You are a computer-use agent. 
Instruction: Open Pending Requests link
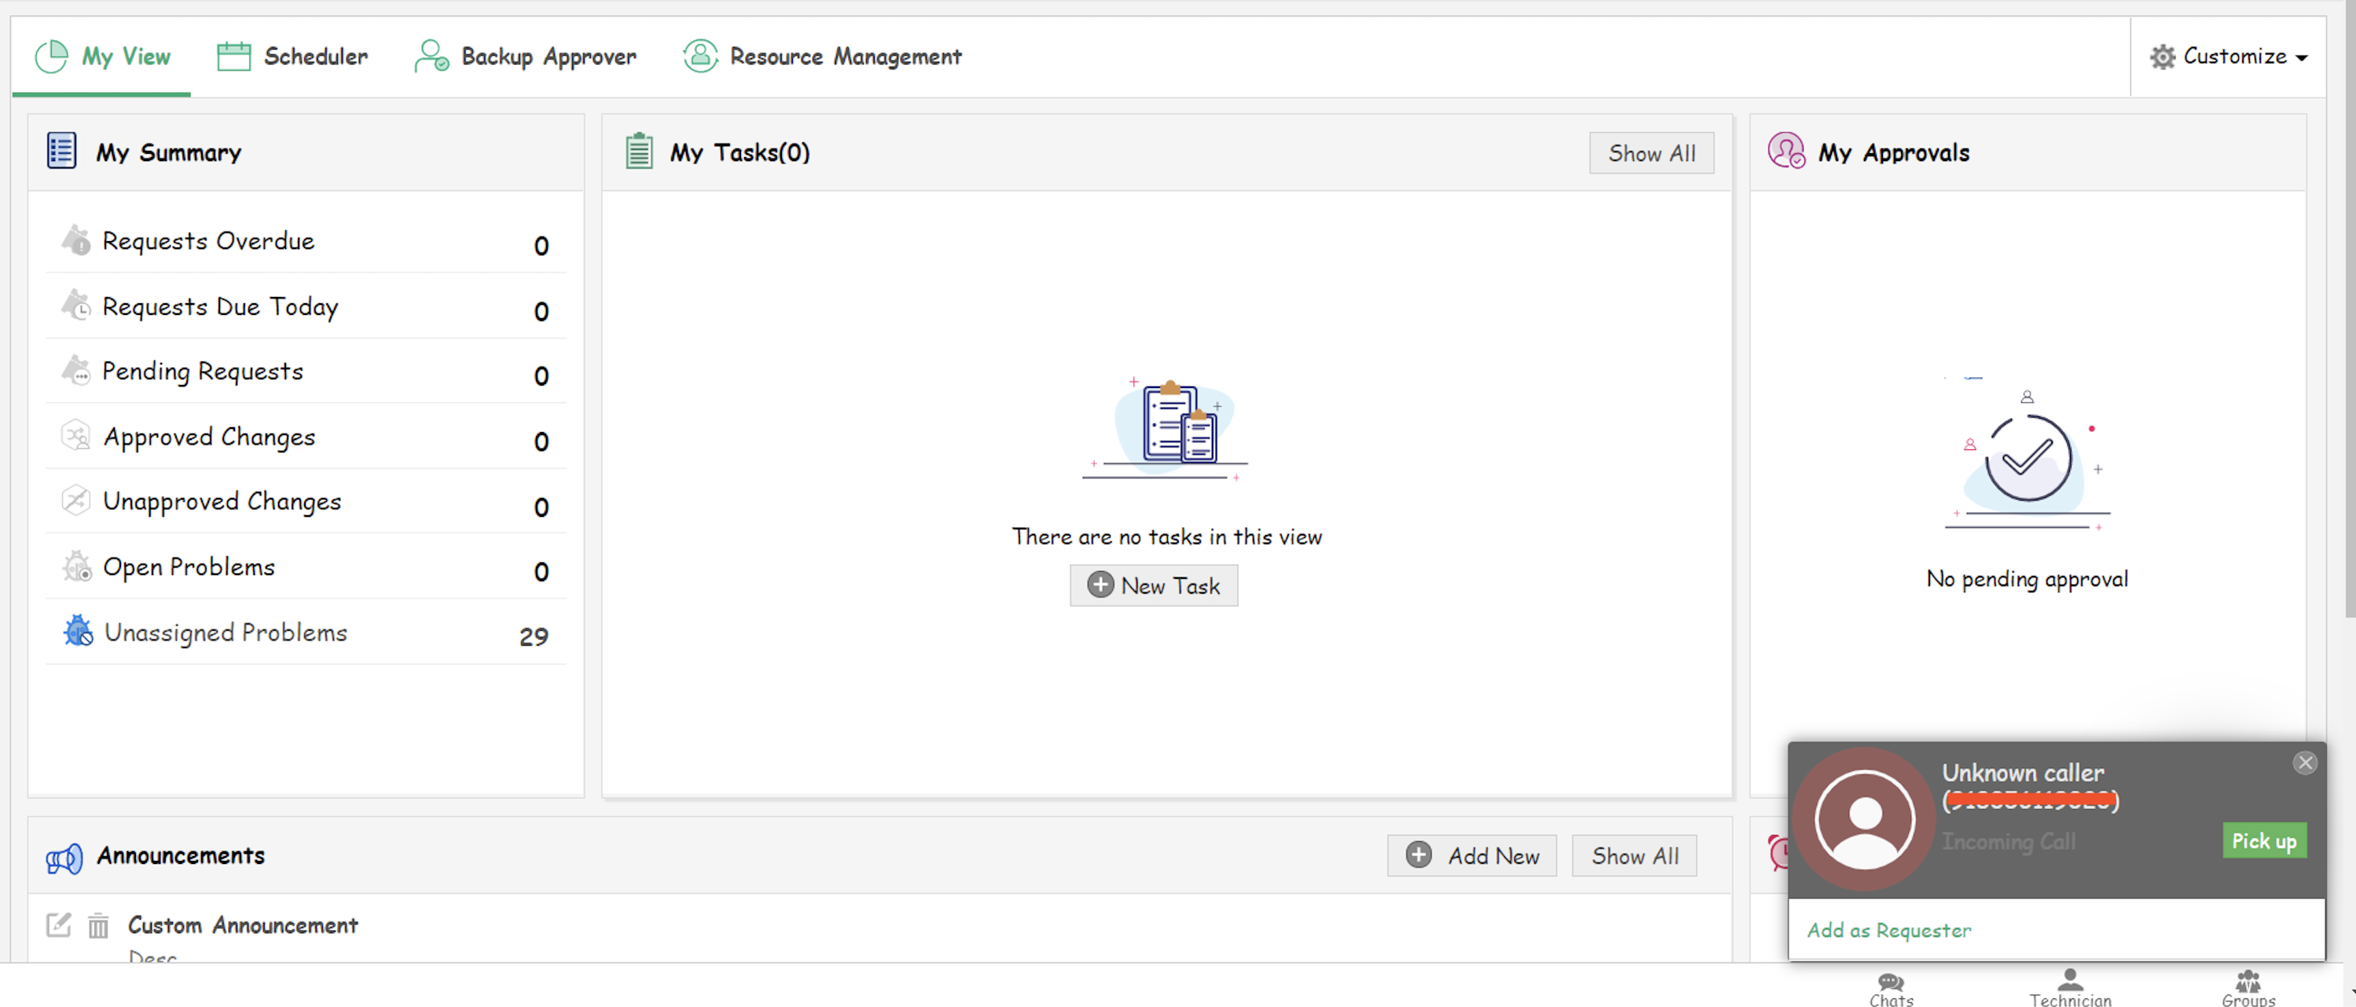click(203, 372)
